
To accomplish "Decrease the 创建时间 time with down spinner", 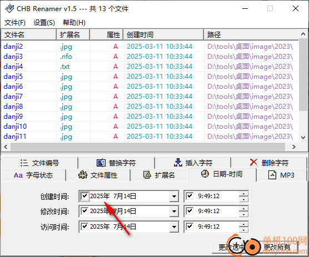I will pos(243,199).
